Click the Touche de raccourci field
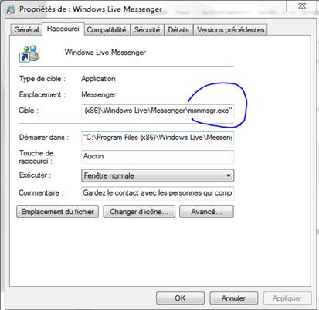The width and height of the screenshot is (319, 310). pos(158,157)
